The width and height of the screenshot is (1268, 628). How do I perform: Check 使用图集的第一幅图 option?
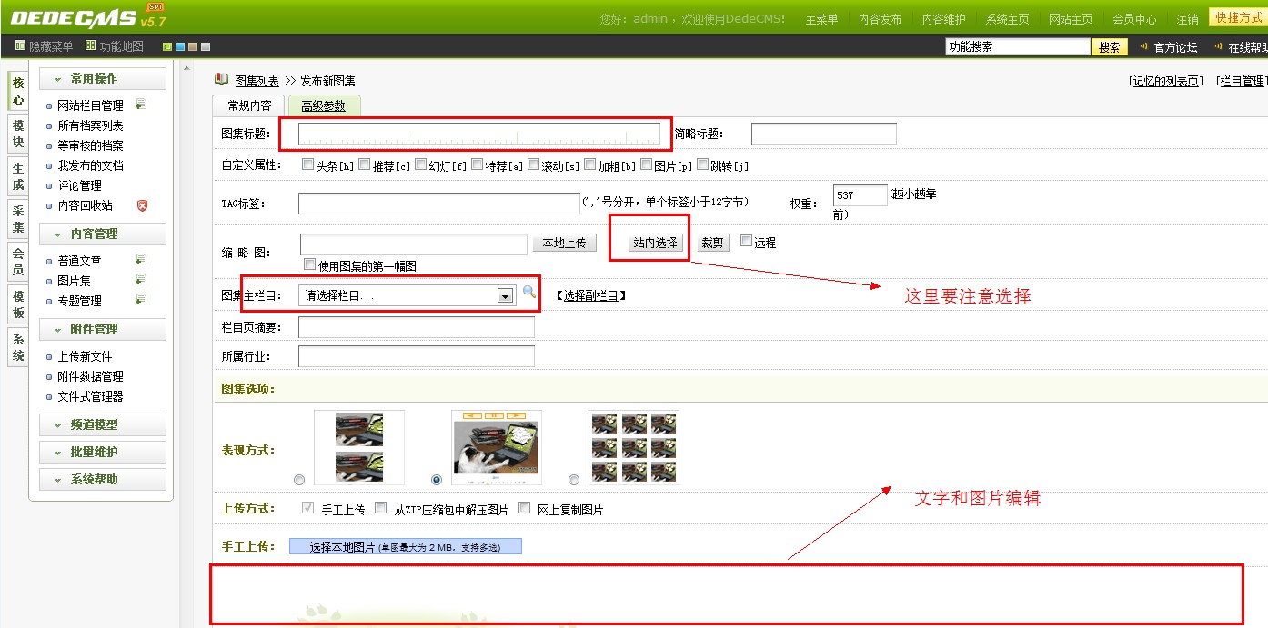click(310, 264)
